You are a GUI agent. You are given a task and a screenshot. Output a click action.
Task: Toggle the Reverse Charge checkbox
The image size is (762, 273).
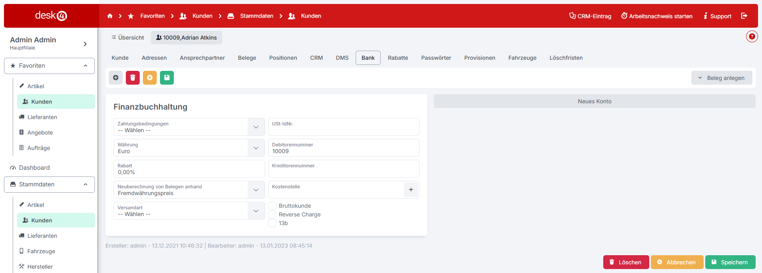273,214
